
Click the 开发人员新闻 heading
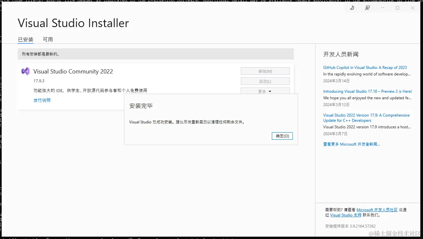341,54
